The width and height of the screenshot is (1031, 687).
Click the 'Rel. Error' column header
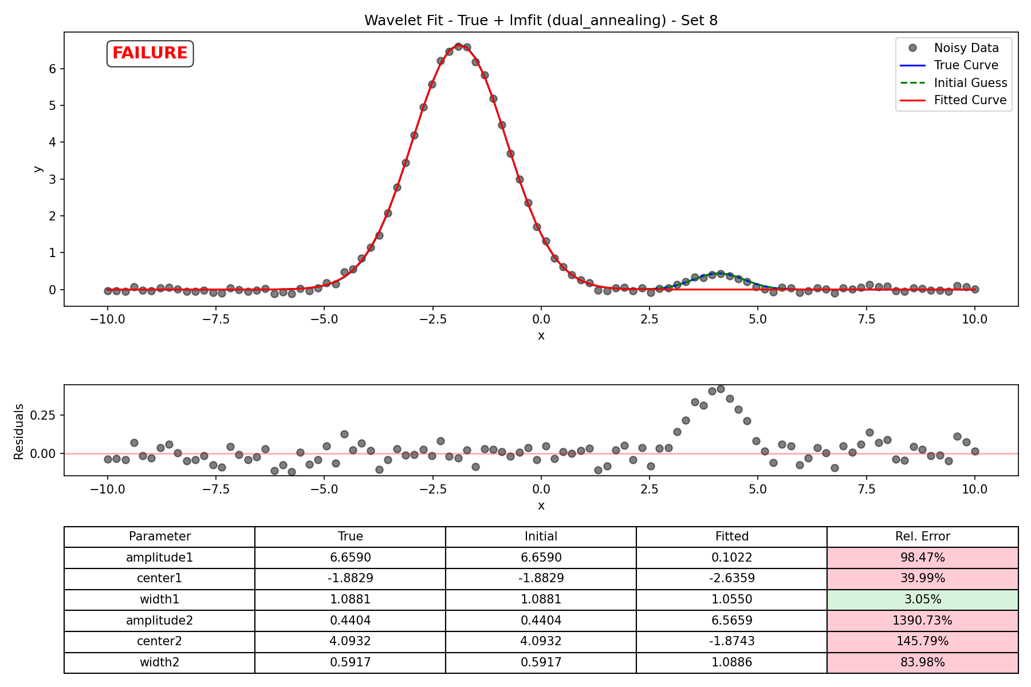tap(923, 537)
